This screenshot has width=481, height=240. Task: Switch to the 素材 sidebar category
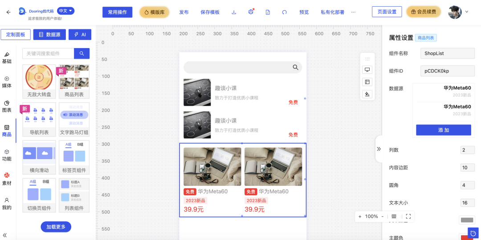(x=7, y=180)
